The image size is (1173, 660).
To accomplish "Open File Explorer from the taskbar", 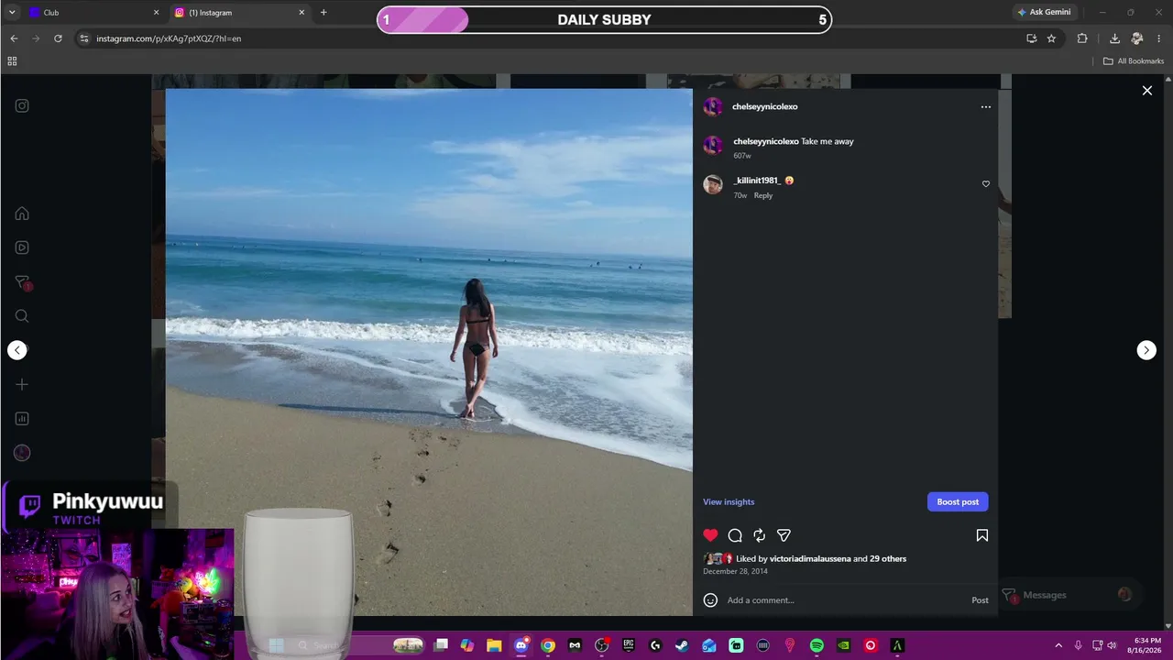I will coord(494,645).
